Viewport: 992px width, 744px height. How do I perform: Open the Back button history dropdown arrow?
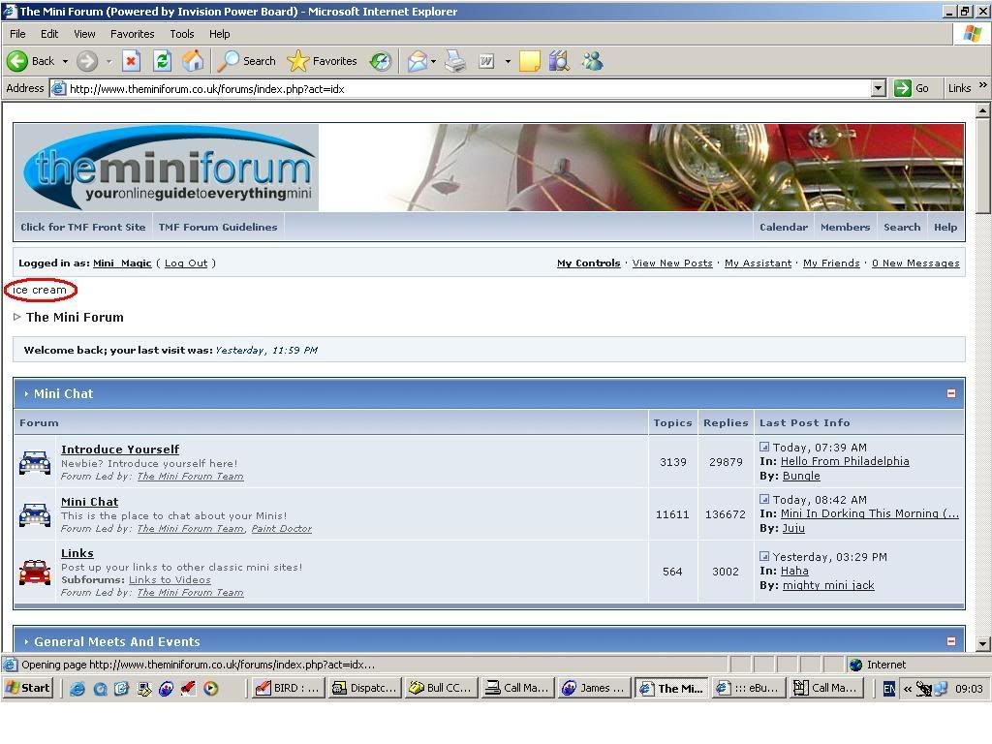click(x=65, y=61)
